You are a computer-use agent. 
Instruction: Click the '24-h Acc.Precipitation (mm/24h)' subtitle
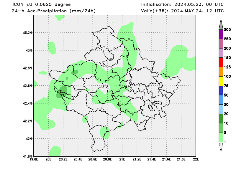click(x=54, y=11)
